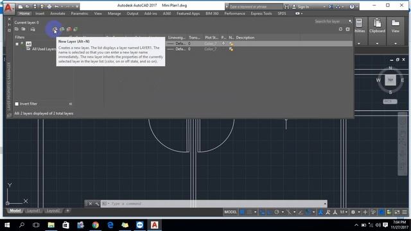Click the command line customize wrench icon

point(97,203)
